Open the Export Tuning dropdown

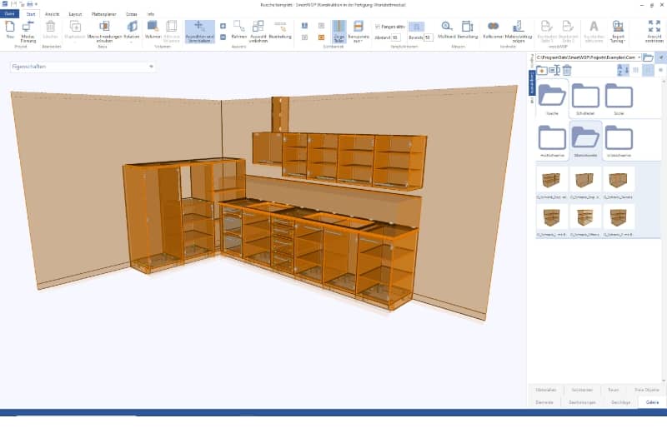(x=618, y=32)
